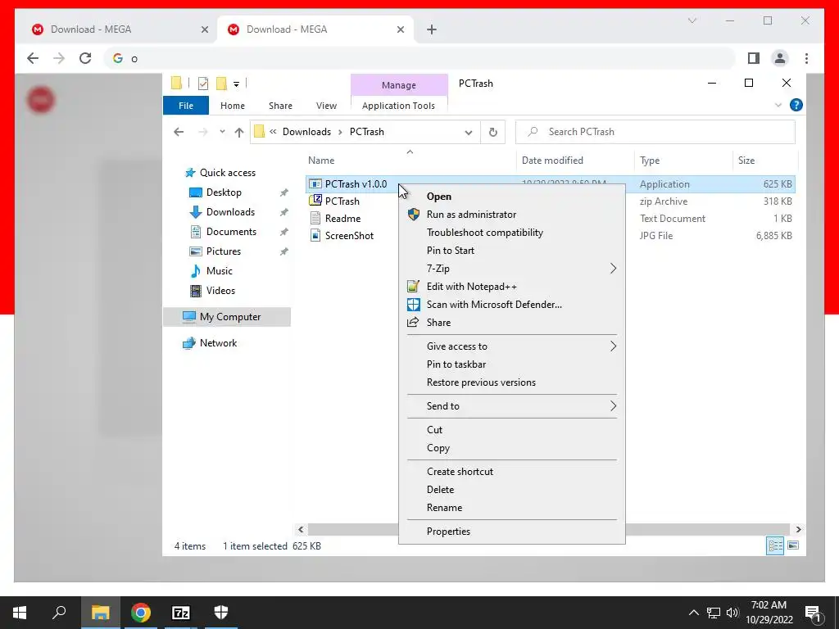
Task: Choose Rename in the context menu
Action: (511, 508)
